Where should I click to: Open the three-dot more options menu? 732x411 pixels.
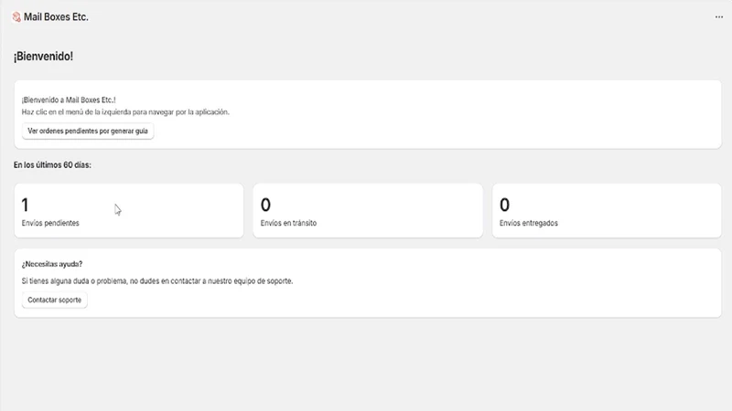click(719, 17)
